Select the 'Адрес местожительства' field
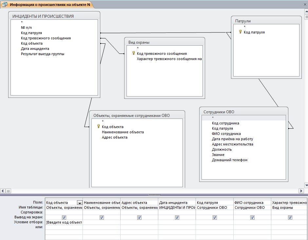Screen dimensions: 308x240 pyautogui.click(x=232, y=144)
